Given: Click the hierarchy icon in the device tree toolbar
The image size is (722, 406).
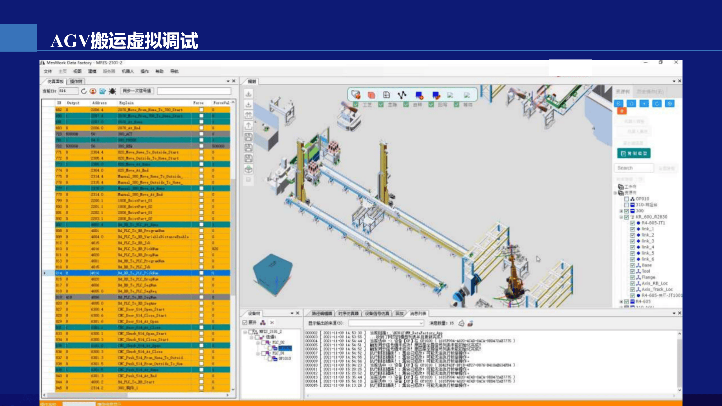Looking at the screenshot, I should pyautogui.click(x=263, y=322).
